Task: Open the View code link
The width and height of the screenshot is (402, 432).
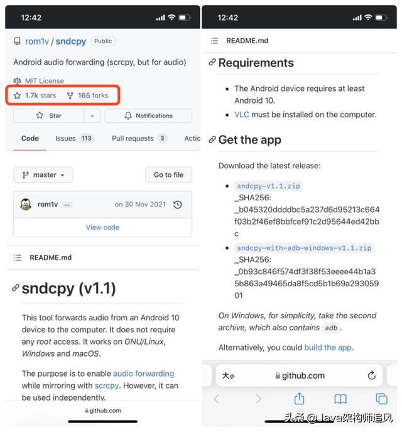Action: pos(102,227)
